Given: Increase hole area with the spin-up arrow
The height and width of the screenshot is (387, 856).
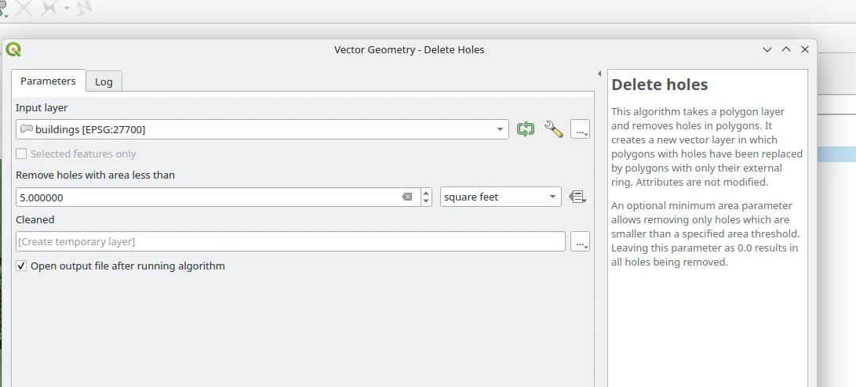Looking at the screenshot, I should tap(426, 193).
